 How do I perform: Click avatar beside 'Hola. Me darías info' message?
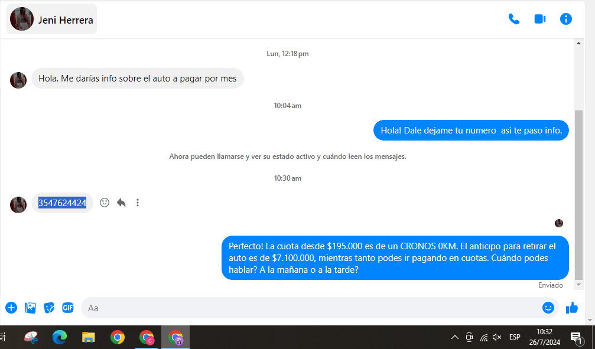pyautogui.click(x=18, y=80)
